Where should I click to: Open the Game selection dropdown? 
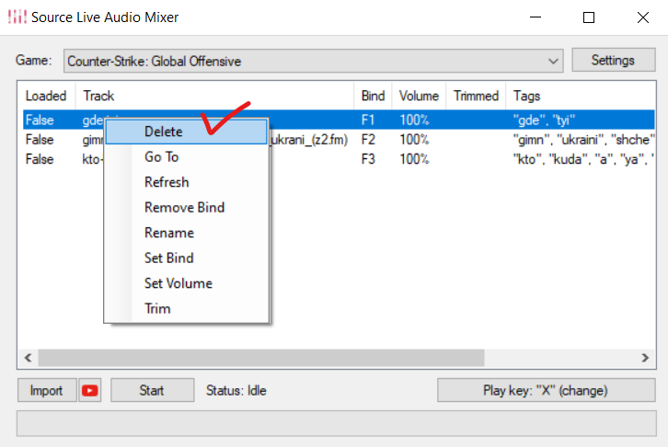[314, 62]
